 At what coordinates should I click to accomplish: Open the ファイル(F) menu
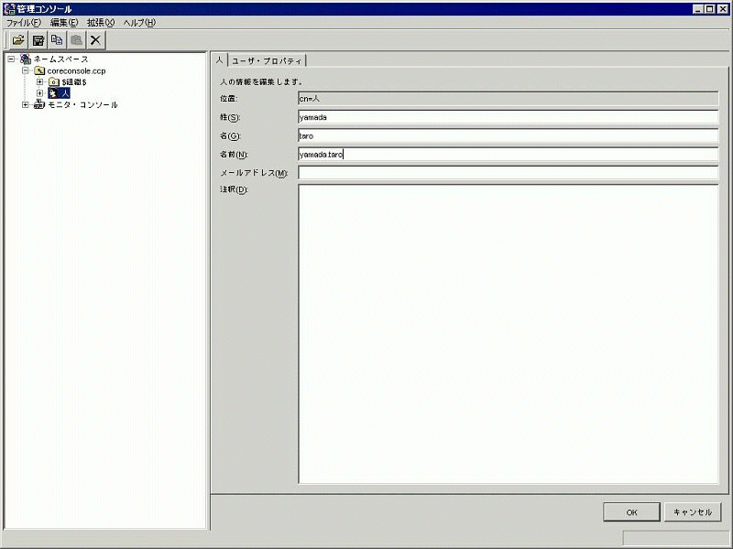tap(24, 22)
